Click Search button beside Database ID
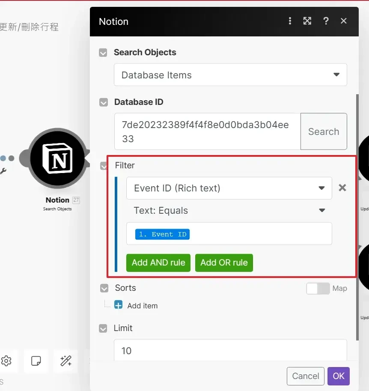Viewport: 369px width, 391px height. 324,131
